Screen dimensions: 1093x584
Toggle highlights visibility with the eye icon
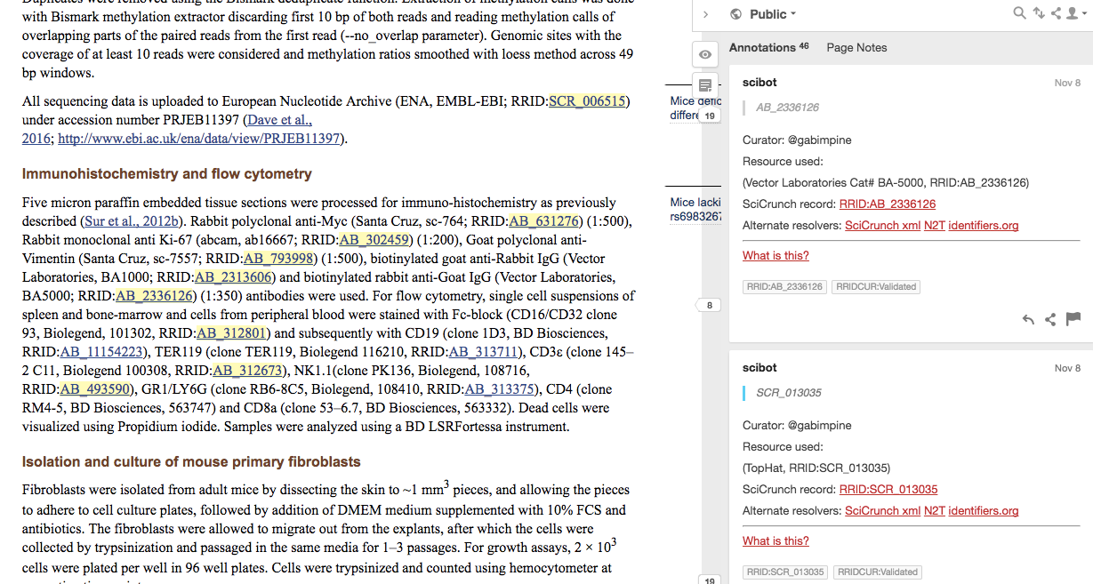pos(704,54)
